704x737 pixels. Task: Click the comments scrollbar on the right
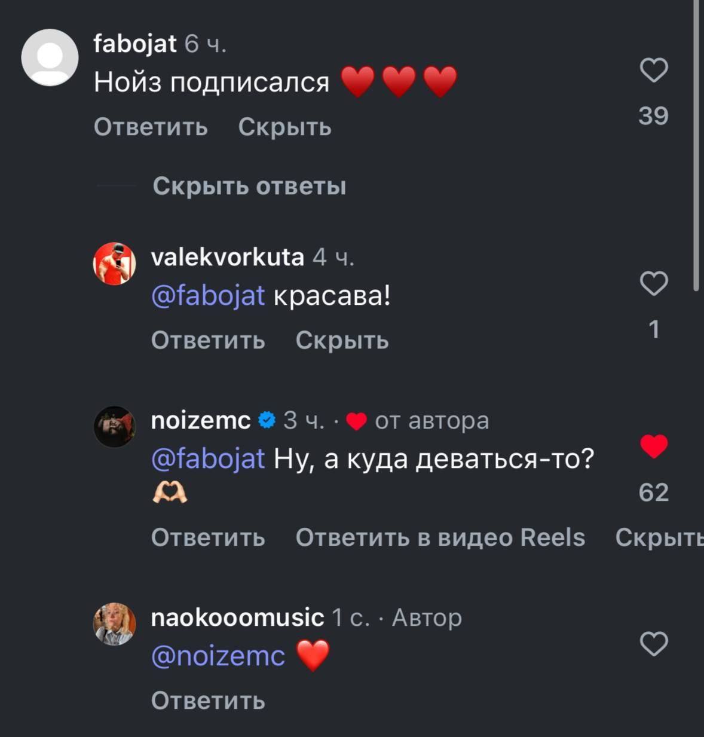696,143
